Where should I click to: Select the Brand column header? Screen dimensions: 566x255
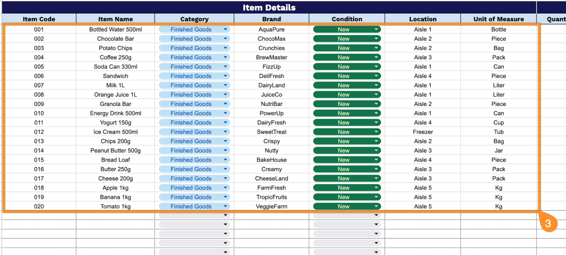(272, 19)
